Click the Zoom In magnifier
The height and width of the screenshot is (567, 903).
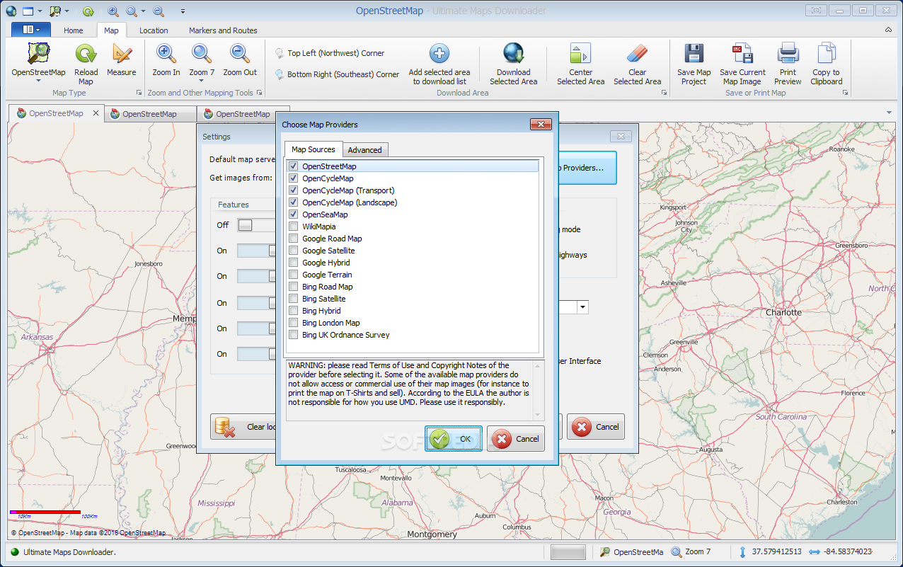166,54
